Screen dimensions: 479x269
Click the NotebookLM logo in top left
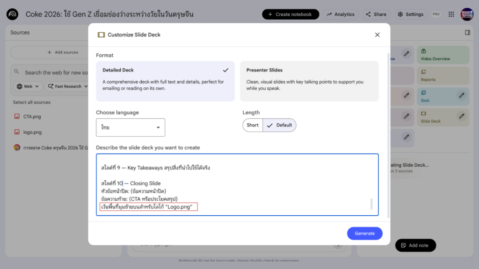(x=12, y=14)
